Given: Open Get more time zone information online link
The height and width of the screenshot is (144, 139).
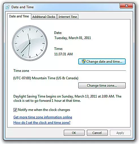Looking at the screenshot, I should coord(43,117).
